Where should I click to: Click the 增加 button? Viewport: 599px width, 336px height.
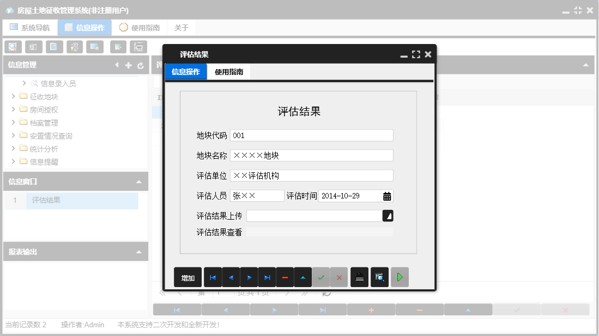tap(187, 277)
